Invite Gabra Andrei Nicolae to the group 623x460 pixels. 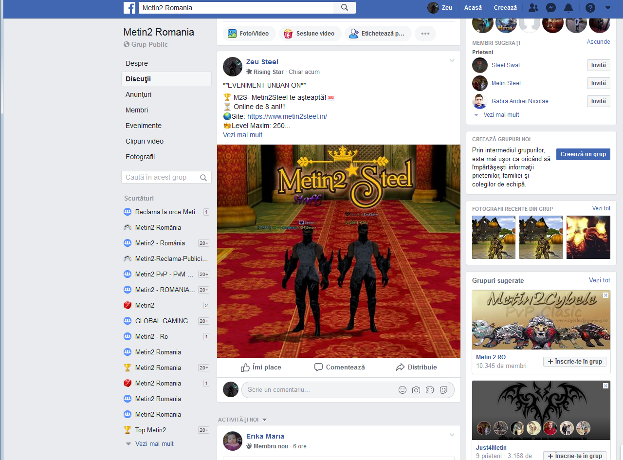(598, 101)
